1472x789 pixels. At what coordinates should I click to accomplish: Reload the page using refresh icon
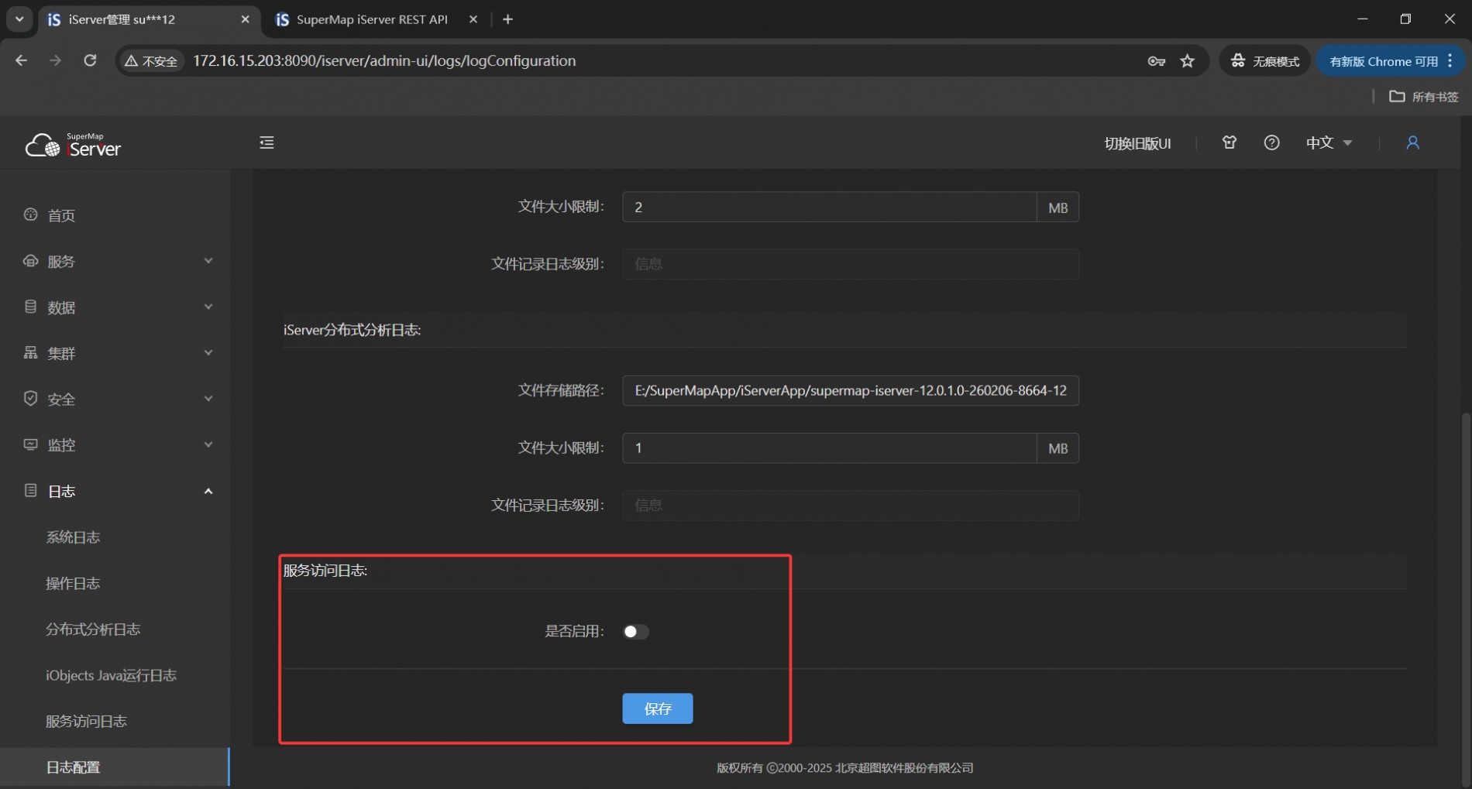[90, 60]
